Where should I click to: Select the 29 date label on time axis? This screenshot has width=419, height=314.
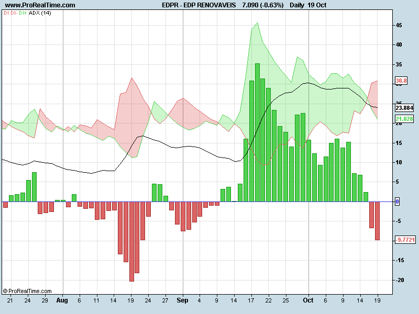pyautogui.click(x=45, y=300)
